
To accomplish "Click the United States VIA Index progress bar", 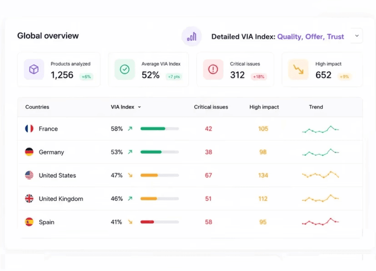I will coord(160,175).
